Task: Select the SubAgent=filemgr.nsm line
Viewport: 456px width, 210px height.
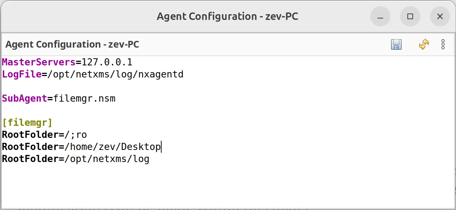Action: coord(59,98)
